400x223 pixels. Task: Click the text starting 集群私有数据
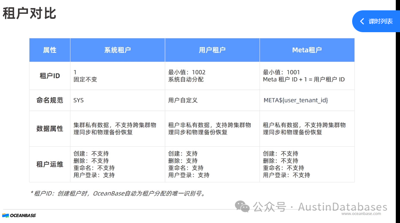pos(115,128)
